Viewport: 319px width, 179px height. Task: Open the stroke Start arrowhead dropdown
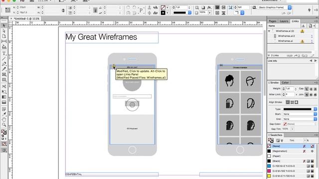pos(300,114)
